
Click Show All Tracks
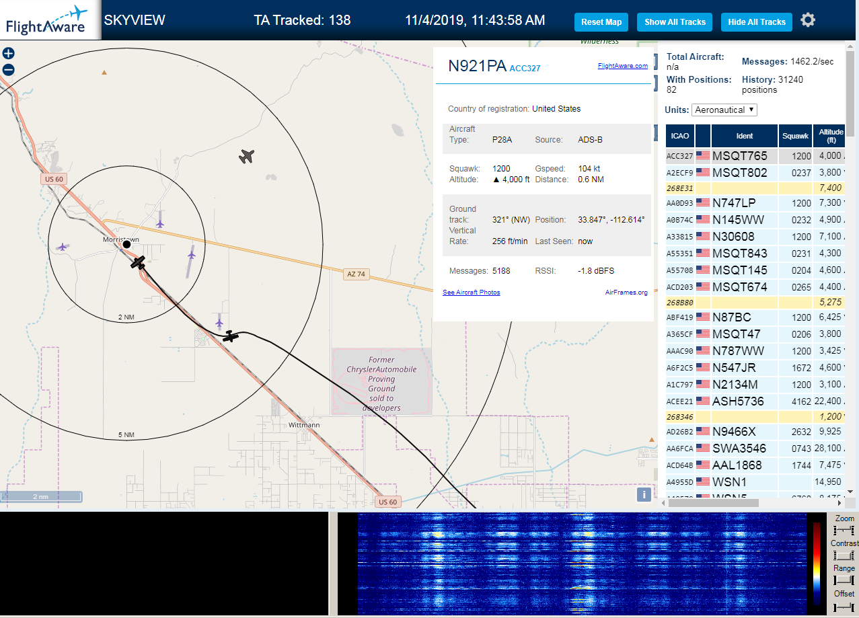[675, 22]
